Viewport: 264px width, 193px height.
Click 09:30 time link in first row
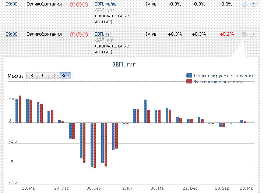11,4
